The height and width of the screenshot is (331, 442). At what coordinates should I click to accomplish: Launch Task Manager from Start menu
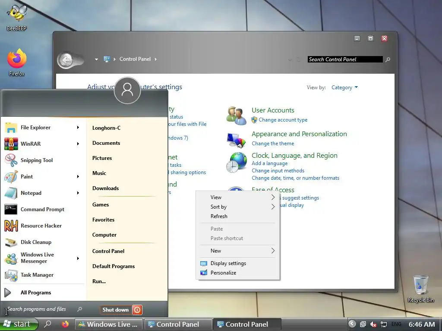coord(42,275)
